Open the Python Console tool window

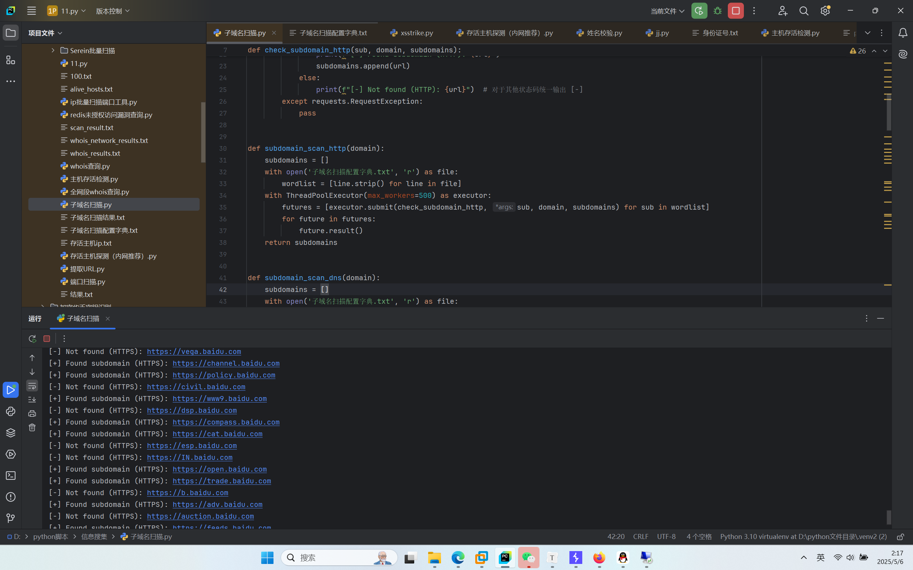click(11, 411)
